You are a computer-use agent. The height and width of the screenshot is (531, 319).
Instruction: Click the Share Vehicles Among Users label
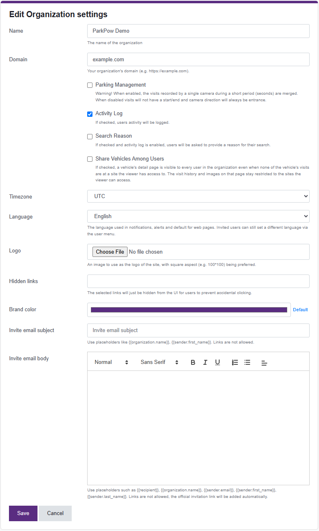pos(130,159)
